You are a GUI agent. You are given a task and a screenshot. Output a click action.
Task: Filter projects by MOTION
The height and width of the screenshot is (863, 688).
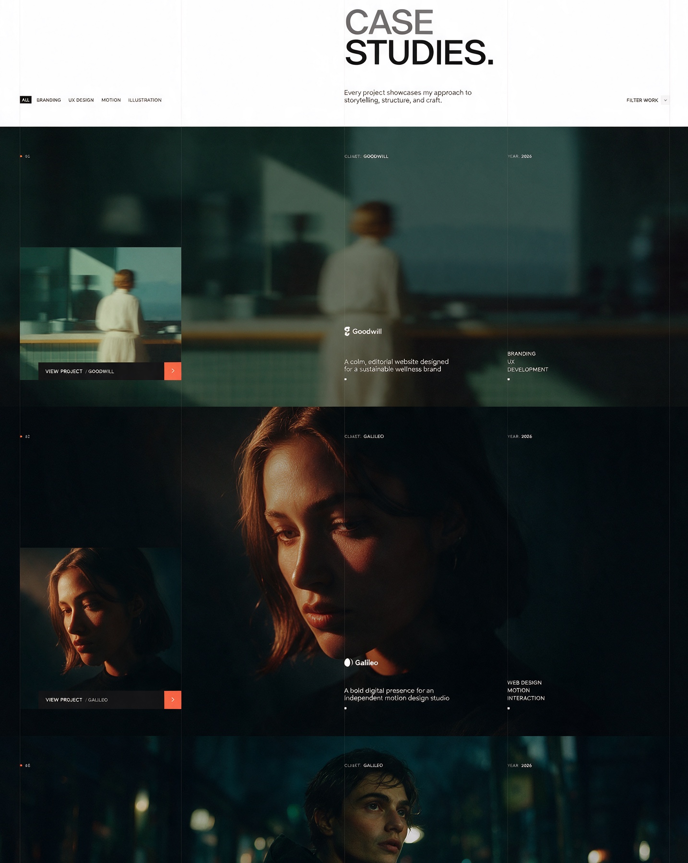coord(111,100)
